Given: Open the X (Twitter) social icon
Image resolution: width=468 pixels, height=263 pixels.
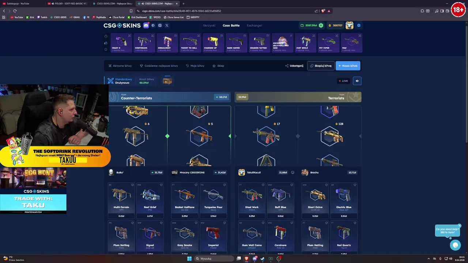Looking at the screenshot, I should [167, 26].
